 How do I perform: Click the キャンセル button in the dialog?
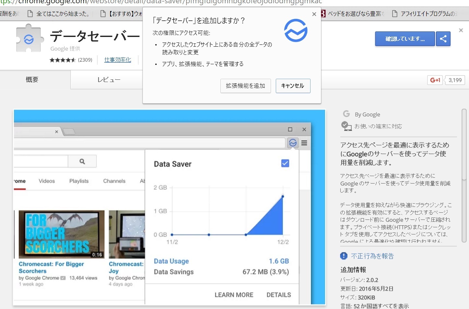point(293,86)
